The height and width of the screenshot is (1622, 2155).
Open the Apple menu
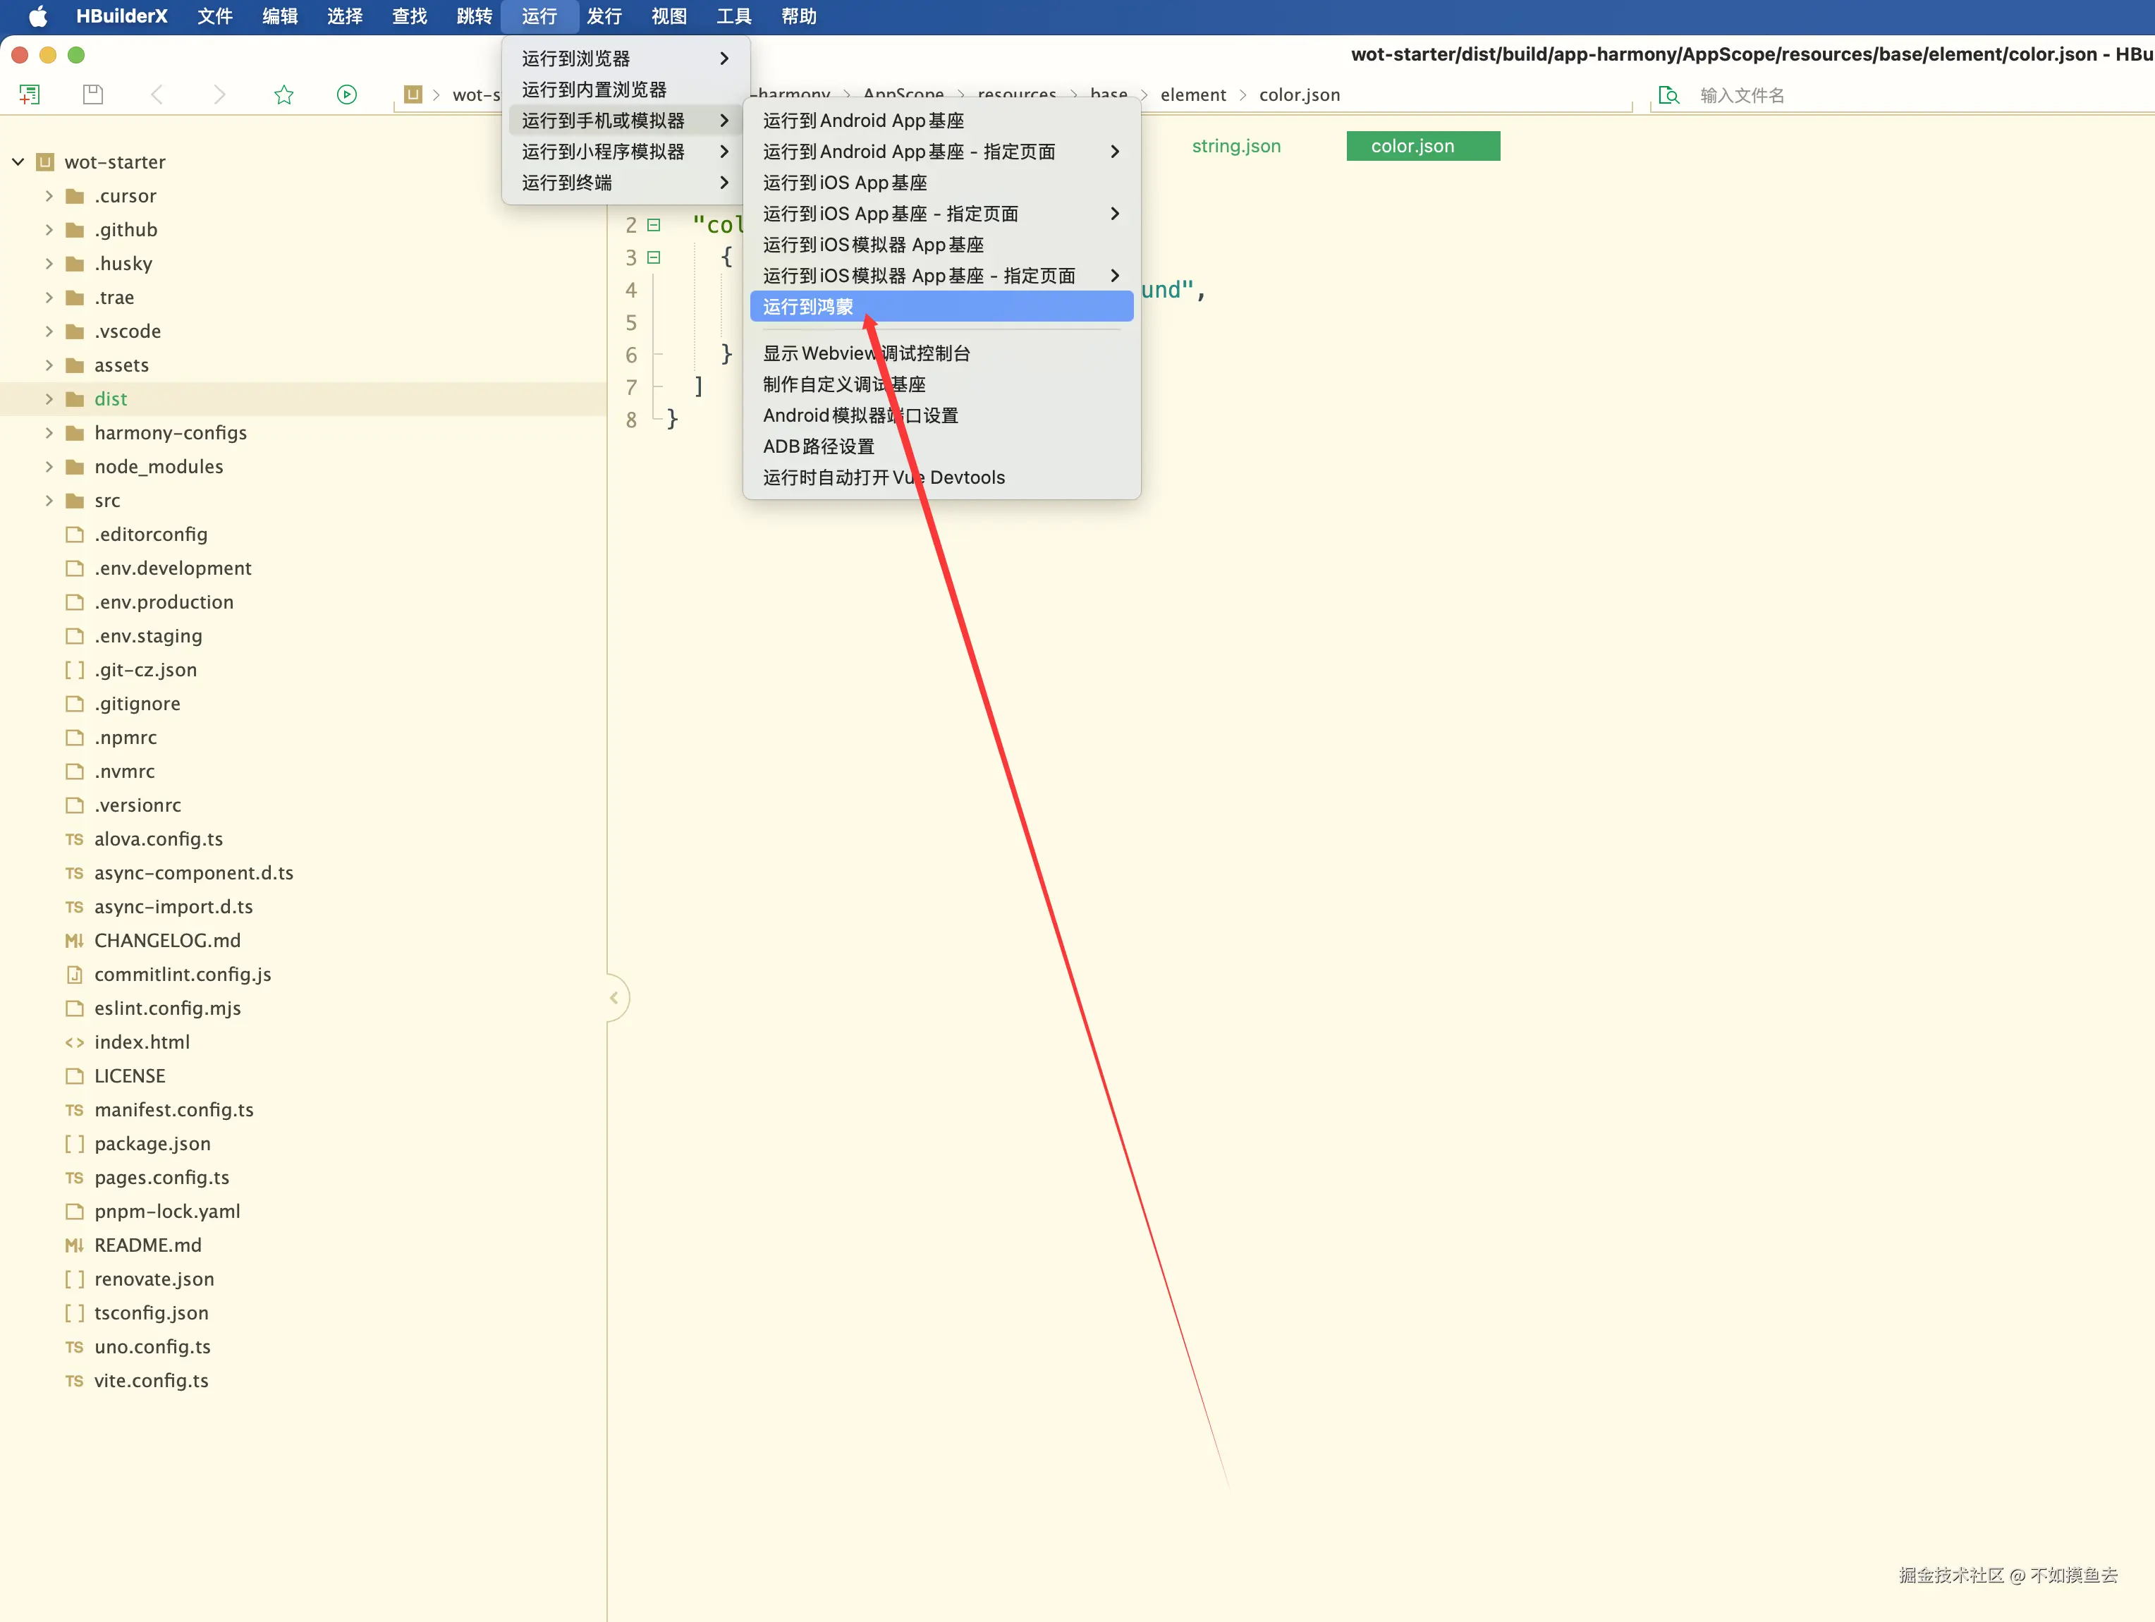pos(37,16)
